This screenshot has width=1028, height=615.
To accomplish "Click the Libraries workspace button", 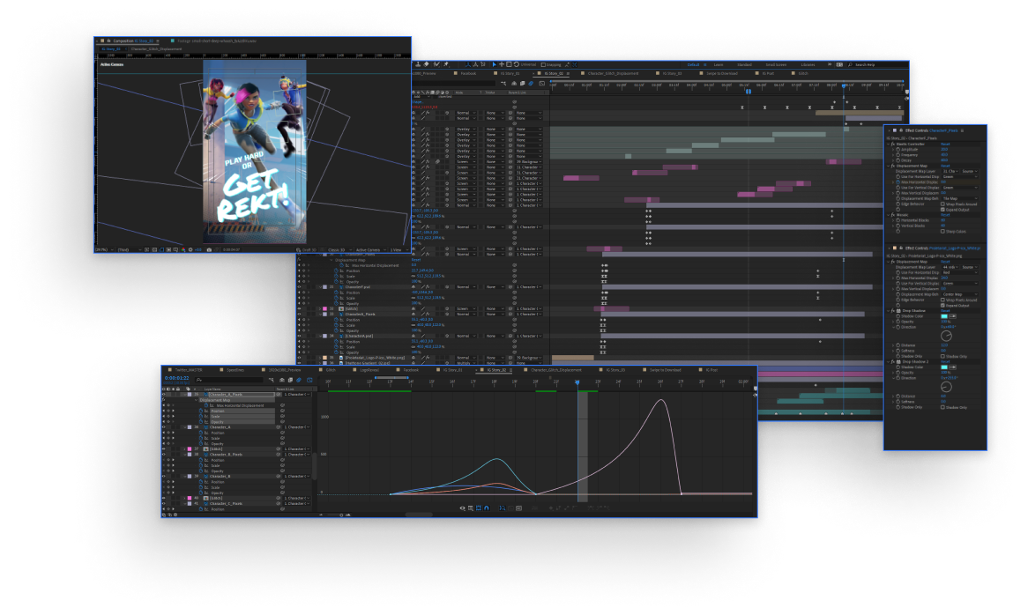I will 808,65.
